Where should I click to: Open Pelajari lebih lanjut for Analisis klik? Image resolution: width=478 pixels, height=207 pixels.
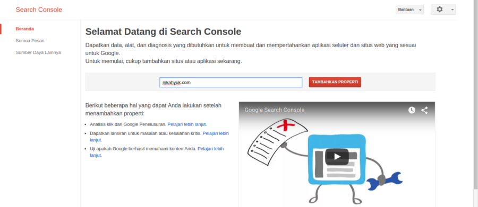187,124
